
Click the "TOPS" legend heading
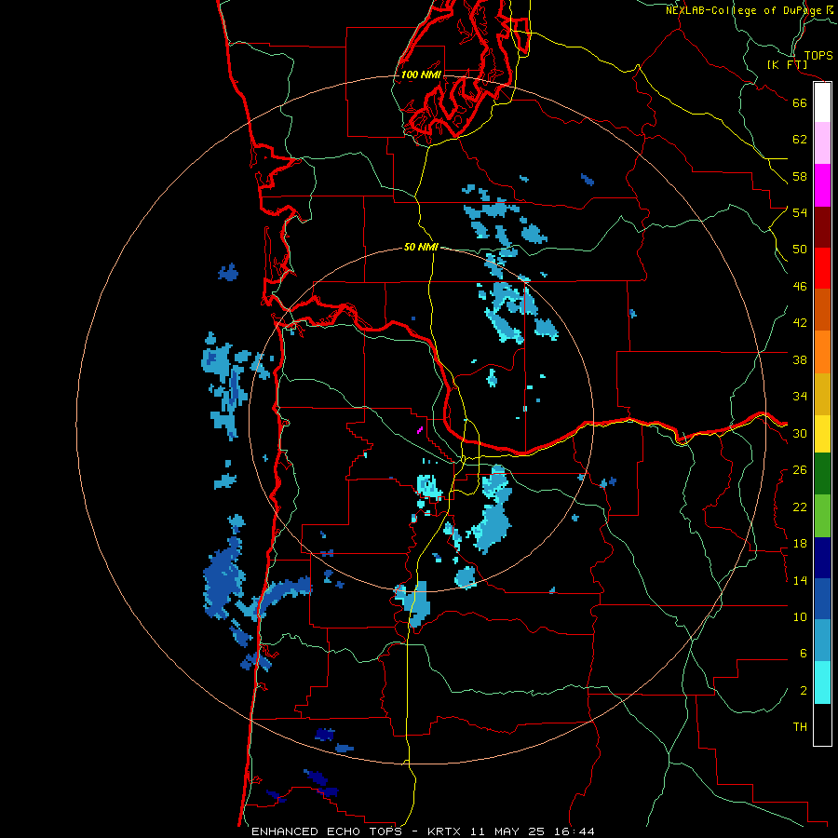click(x=818, y=55)
